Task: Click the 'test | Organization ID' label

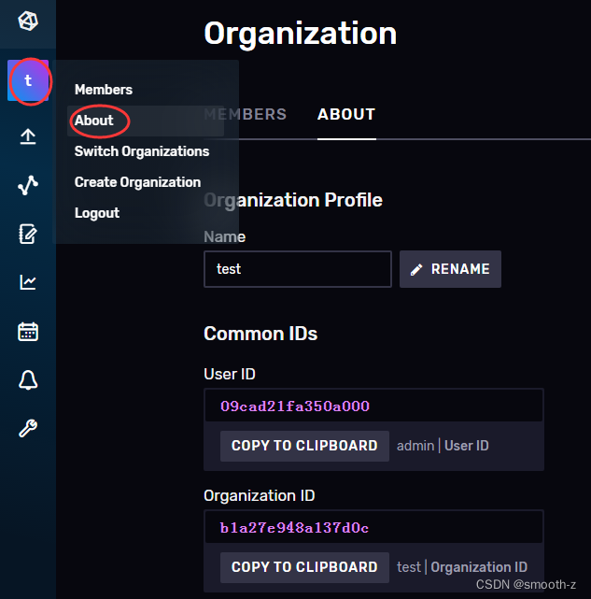Action: point(462,567)
